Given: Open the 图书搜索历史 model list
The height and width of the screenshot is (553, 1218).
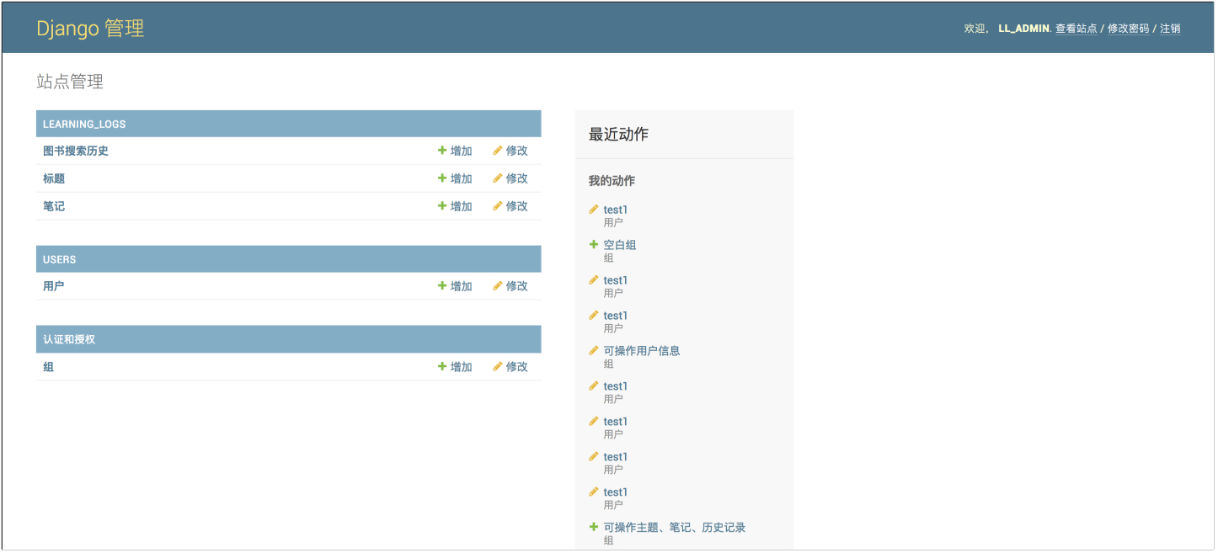Looking at the screenshot, I should (76, 152).
